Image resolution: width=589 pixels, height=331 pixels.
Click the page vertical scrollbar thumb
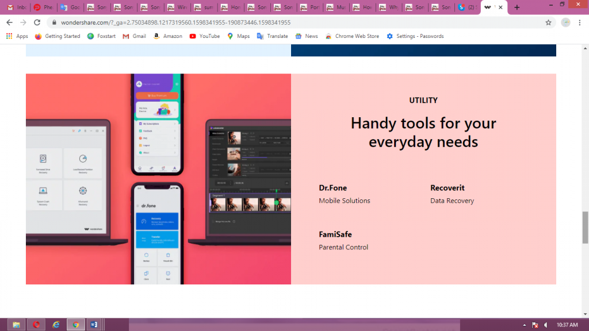point(586,227)
